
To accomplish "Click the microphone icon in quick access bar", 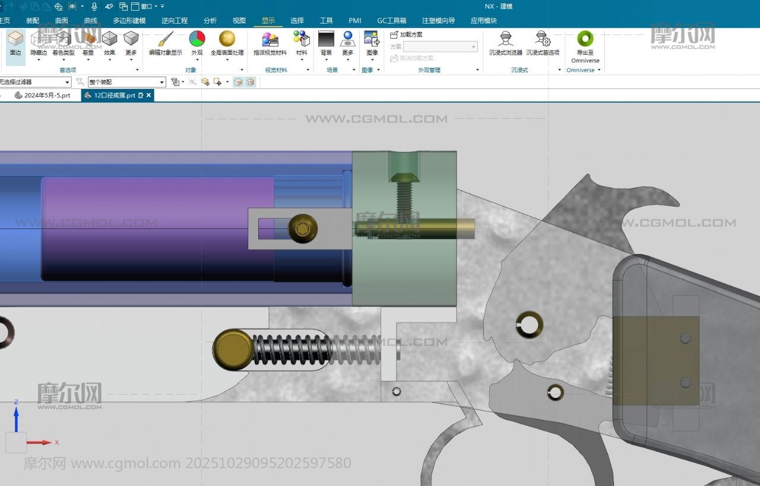I will click(x=94, y=7).
